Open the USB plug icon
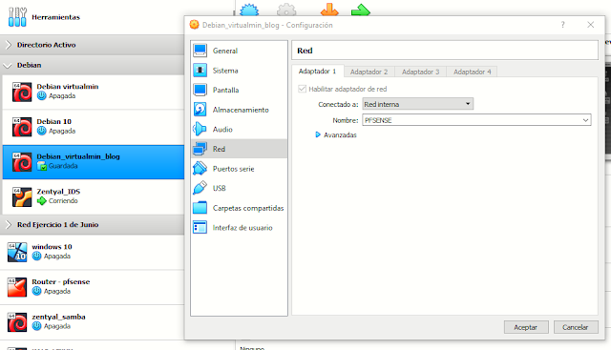 click(x=200, y=188)
